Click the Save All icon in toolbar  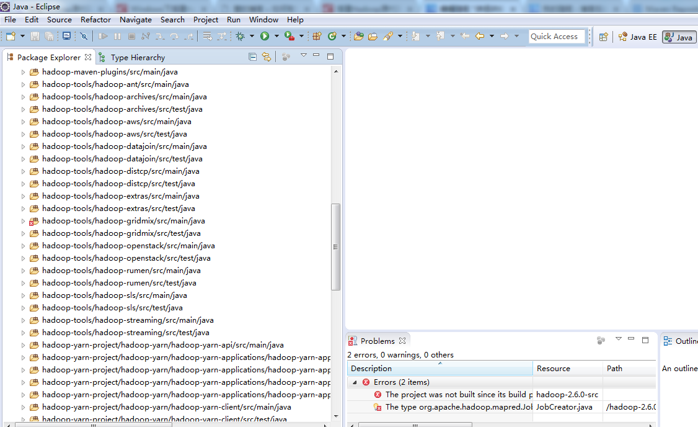(49, 36)
